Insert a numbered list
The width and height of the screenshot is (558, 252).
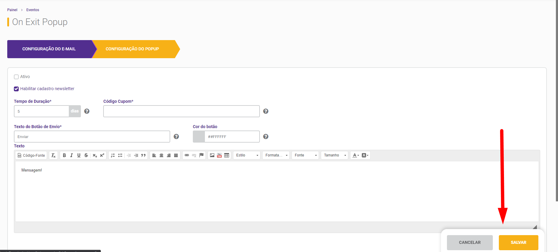point(113,155)
